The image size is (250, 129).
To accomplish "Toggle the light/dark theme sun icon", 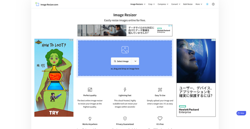I will click(207, 4).
